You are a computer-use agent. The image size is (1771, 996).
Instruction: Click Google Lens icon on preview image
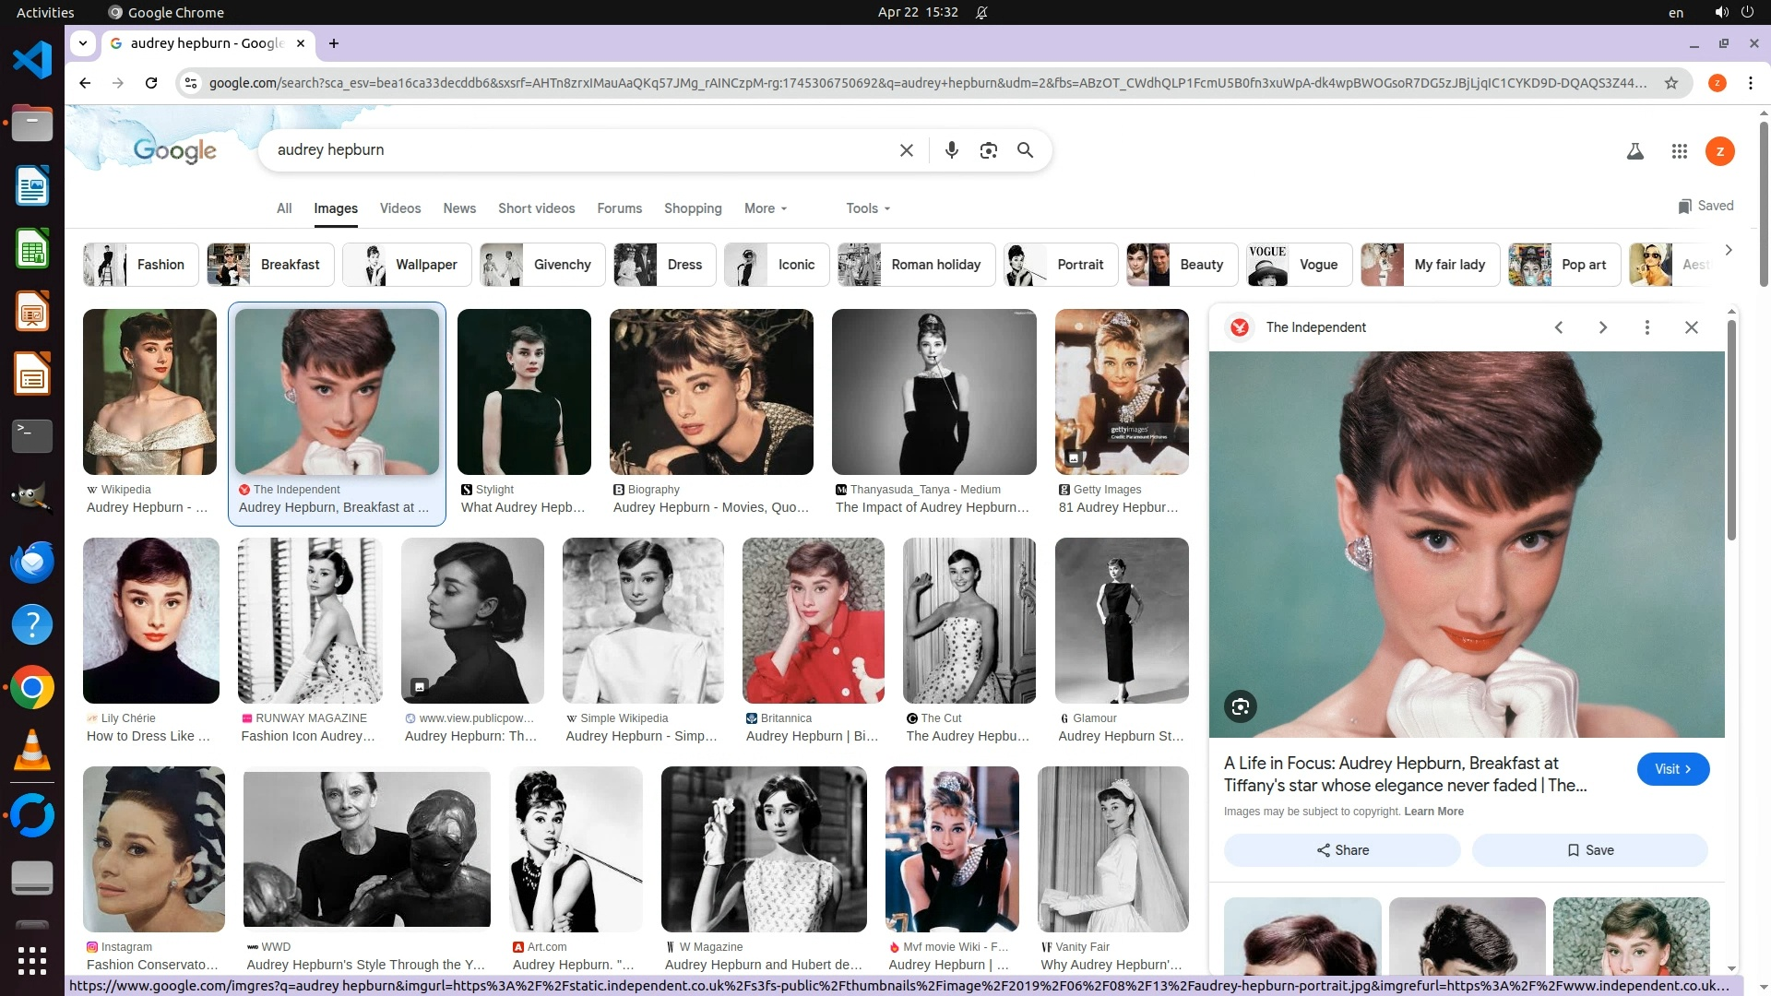tap(1240, 707)
